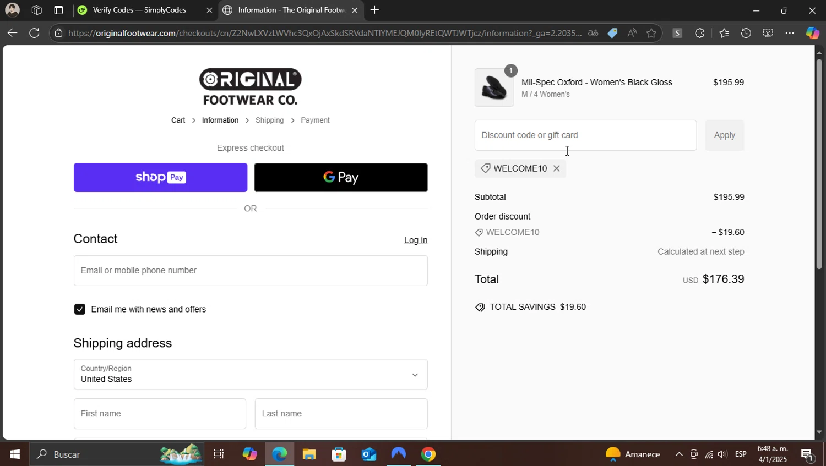Click the Original Footwear Co. logo
This screenshot has width=826, height=466.
251,86
